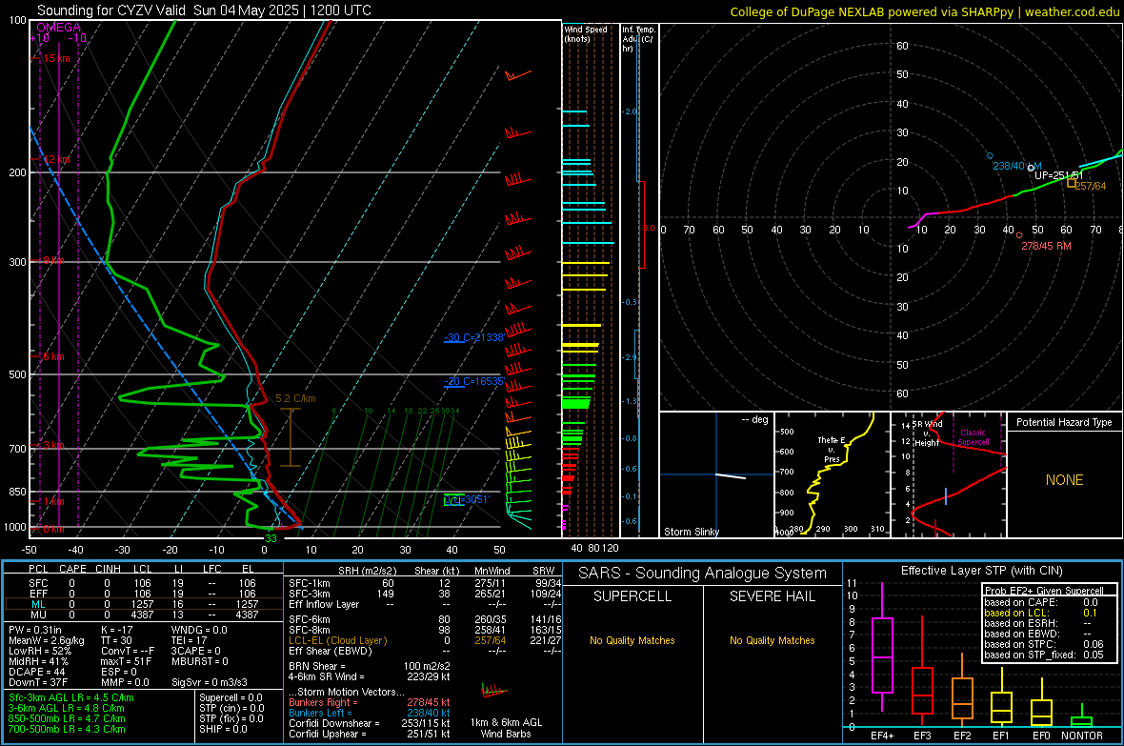Click the 'LCL=3051' label on skew-T
This screenshot has height=746, width=1124.
pyautogui.click(x=466, y=500)
